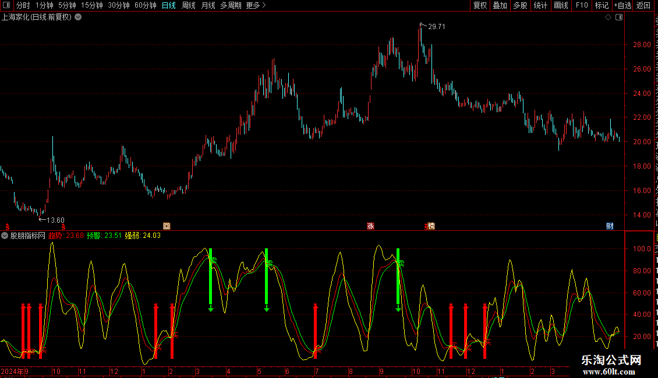Click the 股朋指标网 indicator name
The height and width of the screenshot is (378, 658).
click(x=28, y=236)
